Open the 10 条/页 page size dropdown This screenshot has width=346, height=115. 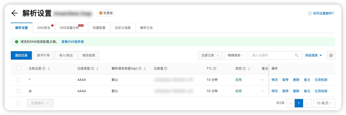324,103
